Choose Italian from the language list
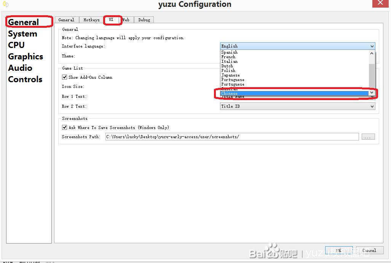This screenshot has width=391, height=263. [x=294, y=61]
